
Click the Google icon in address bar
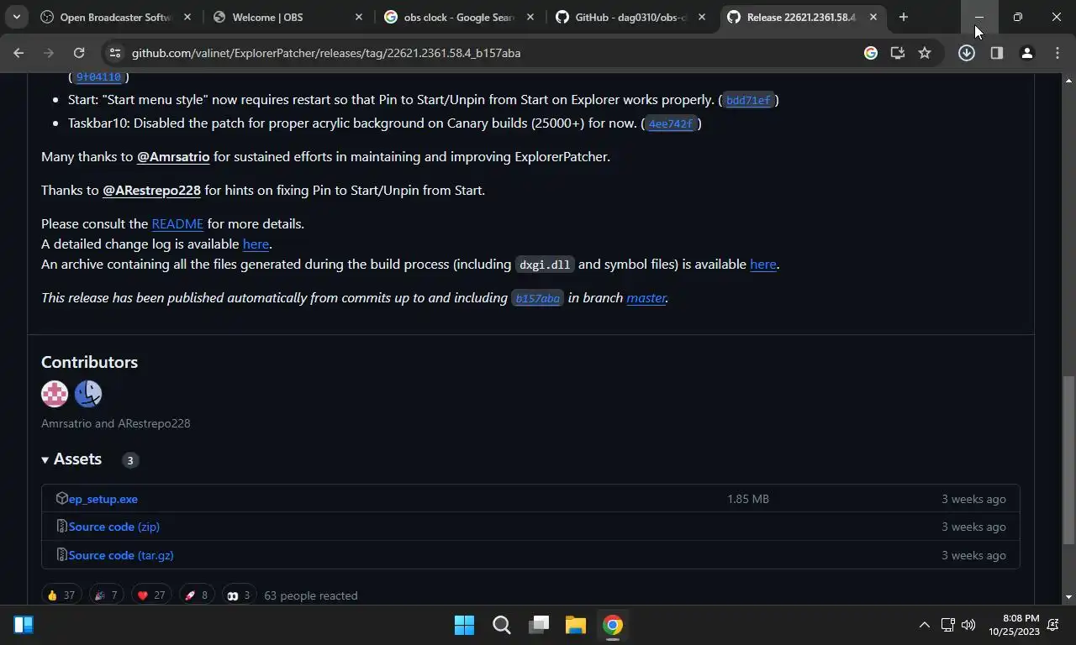tap(871, 53)
